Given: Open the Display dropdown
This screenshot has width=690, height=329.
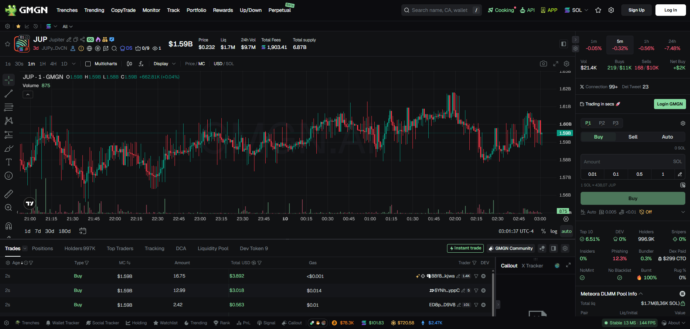Looking at the screenshot, I should [164, 64].
